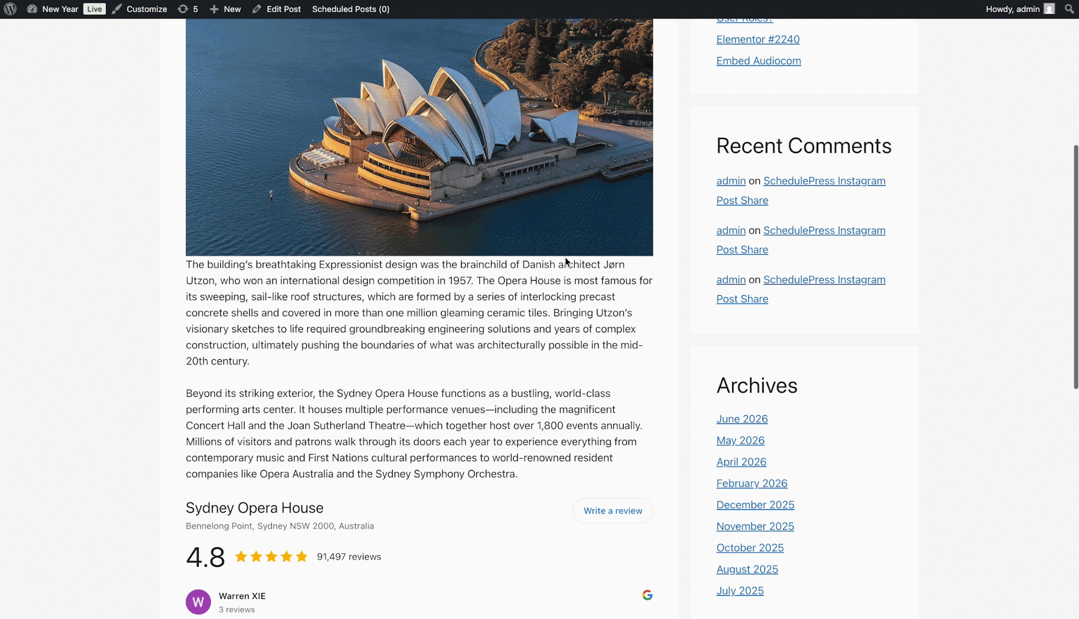1079x619 pixels.
Task: Open the first SchedulePress Instagram Post Share link
Action: [x=801, y=190]
